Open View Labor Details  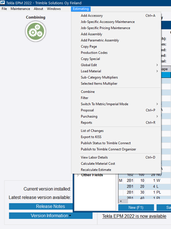click(116, 157)
